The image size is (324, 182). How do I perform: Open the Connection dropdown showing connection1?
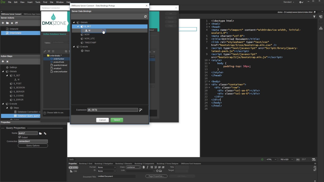pos(33,141)
